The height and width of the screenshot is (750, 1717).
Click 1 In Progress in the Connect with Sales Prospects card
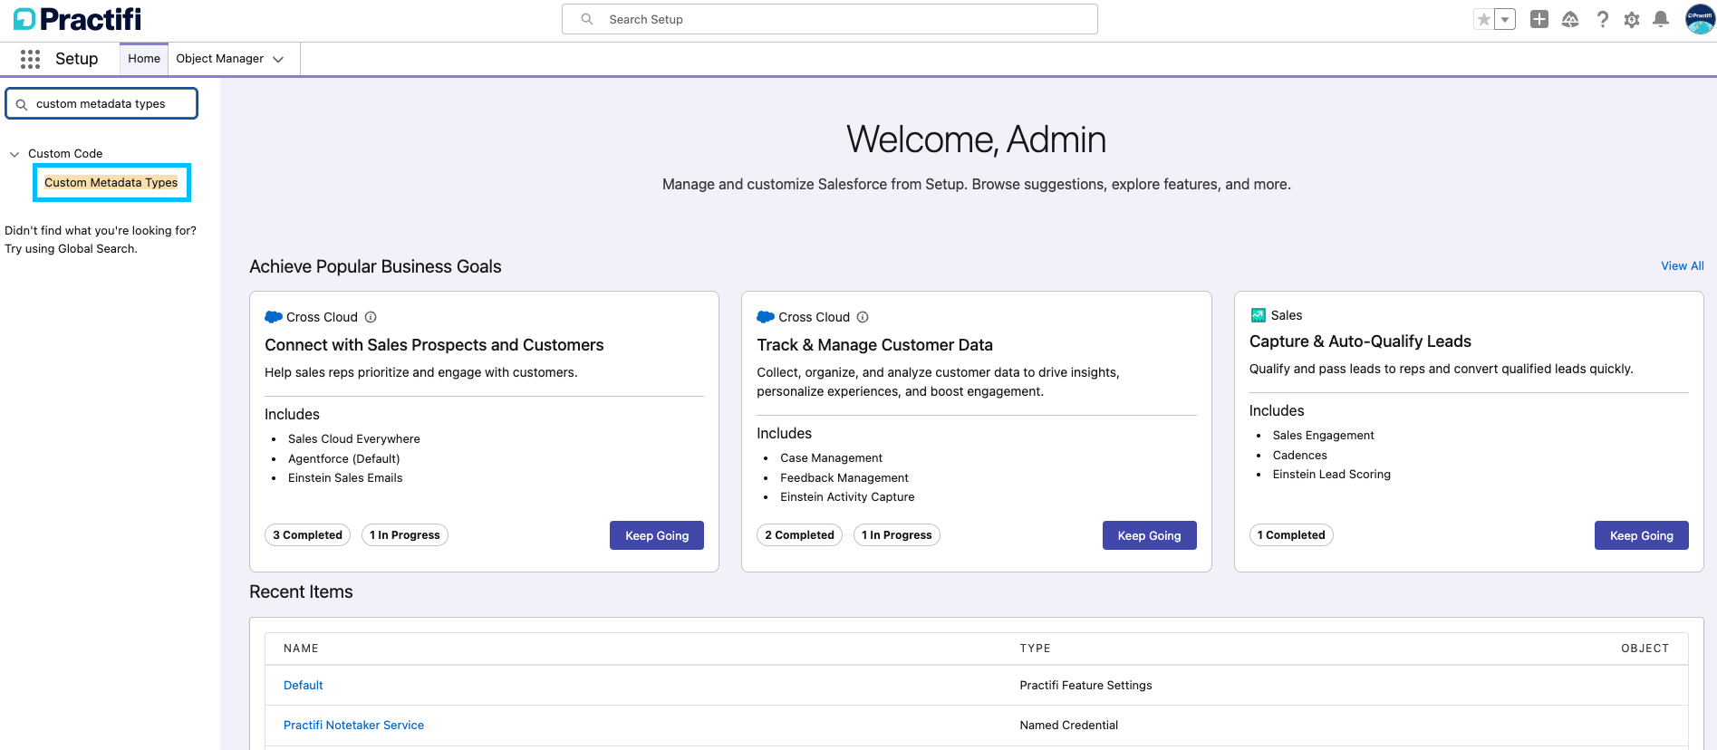405,535
